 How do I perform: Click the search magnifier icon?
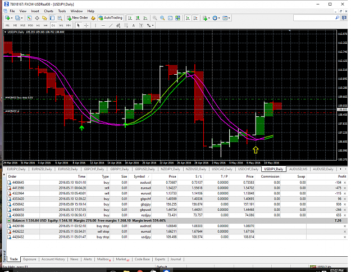tap(337, 17)
